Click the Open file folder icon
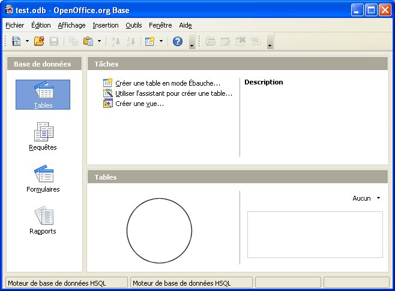The height and width of the screenshot is (291, 395). (39, 41)
